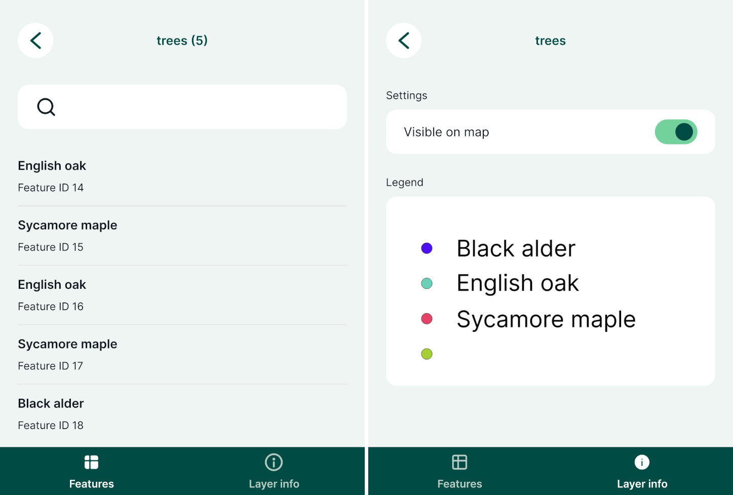Click the unlabeled green legend dot

[x=427, y=354]
